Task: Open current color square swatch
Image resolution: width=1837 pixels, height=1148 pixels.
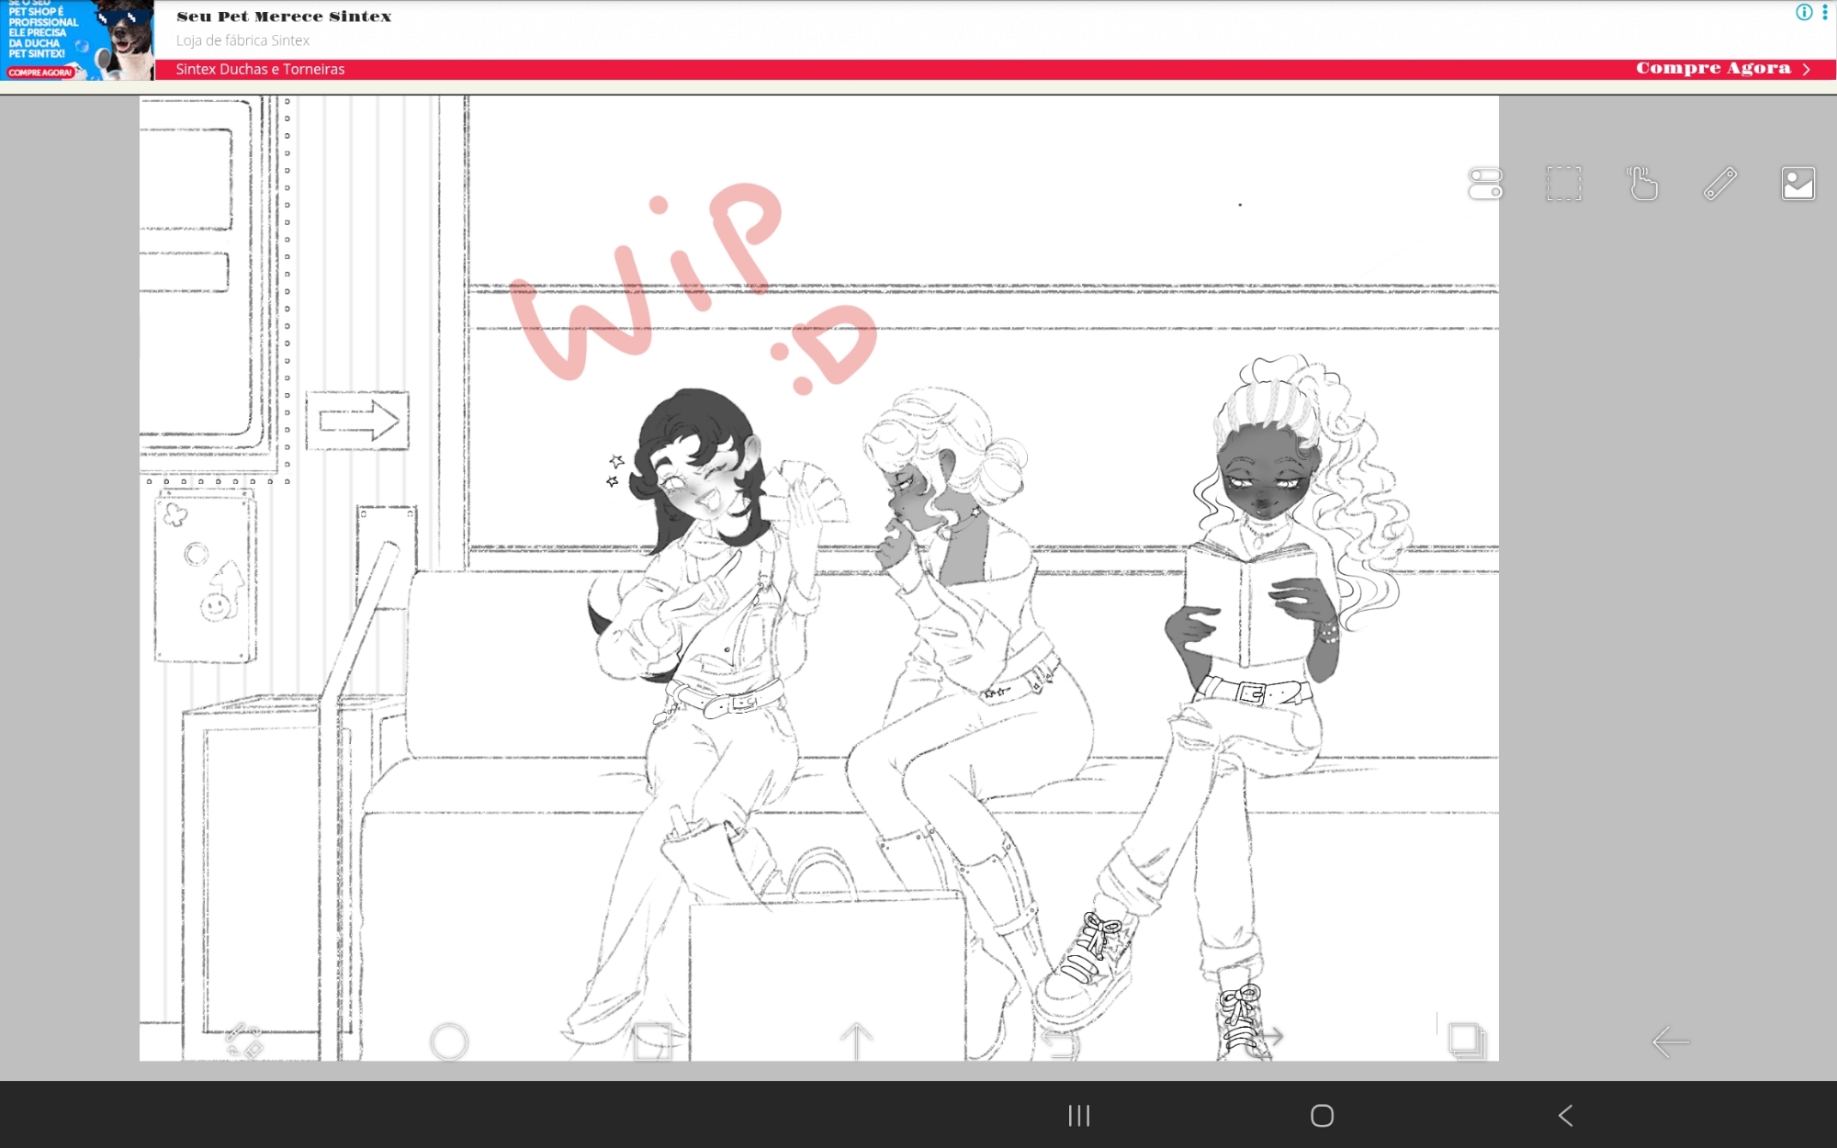Action: click(x=652, y=1041)
